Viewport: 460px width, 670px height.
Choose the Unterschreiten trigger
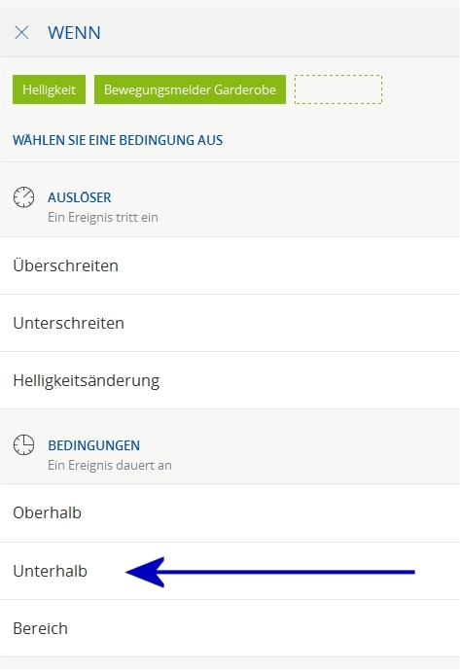[x=230, y=323]
